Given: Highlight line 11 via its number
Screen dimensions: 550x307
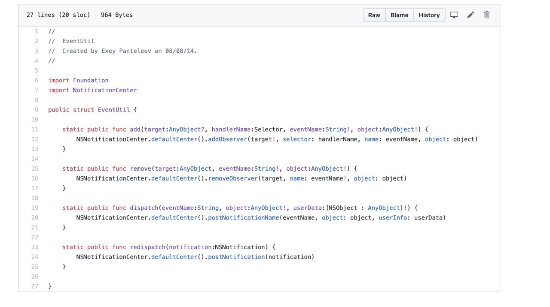Looking at the screenshot, I should tap(35, 129).
